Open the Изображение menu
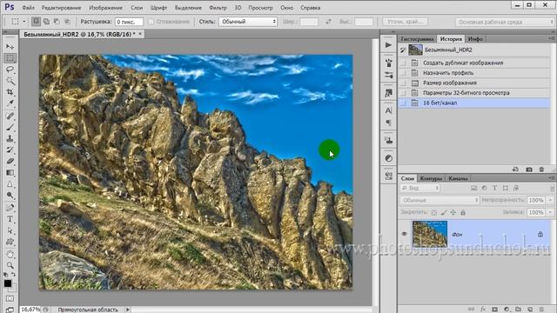The height and width of the screenshot is (313, 557). 105,8
